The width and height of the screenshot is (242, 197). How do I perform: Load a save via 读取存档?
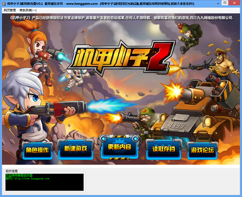click(x=164, y=149)
